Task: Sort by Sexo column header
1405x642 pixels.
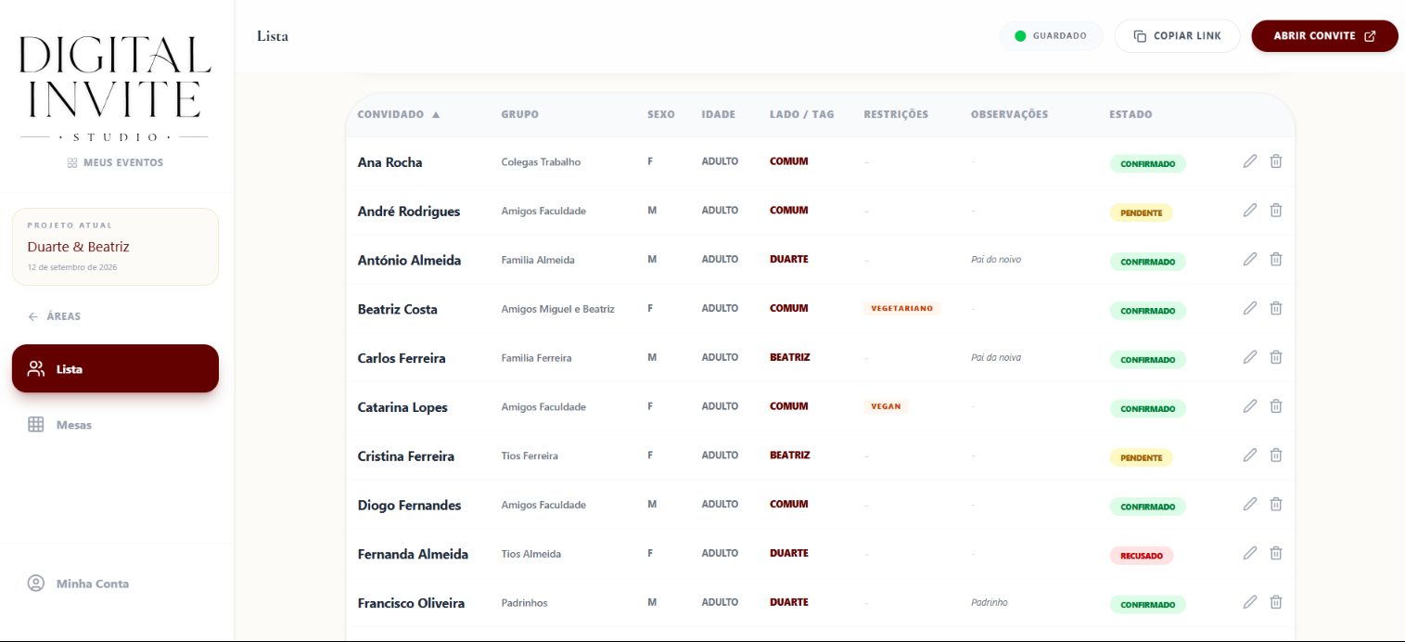Action: (x=661, y=115)
